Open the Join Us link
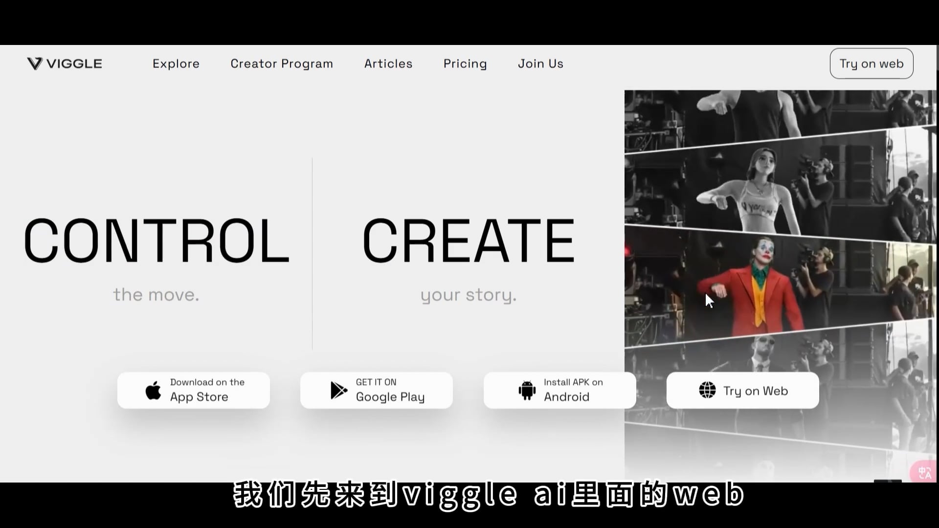The image size is (939, 528). click(x=541, y=64)
